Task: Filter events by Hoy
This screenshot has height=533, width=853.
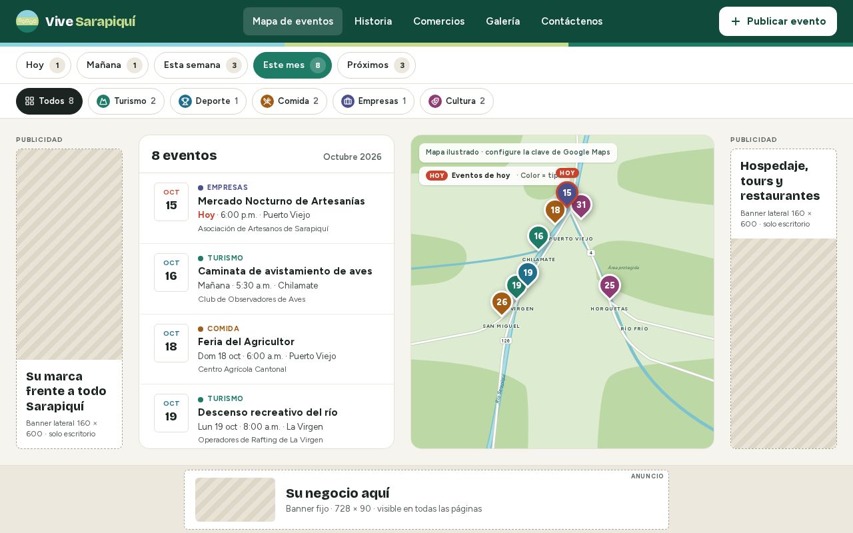Action: coord(43,65)
